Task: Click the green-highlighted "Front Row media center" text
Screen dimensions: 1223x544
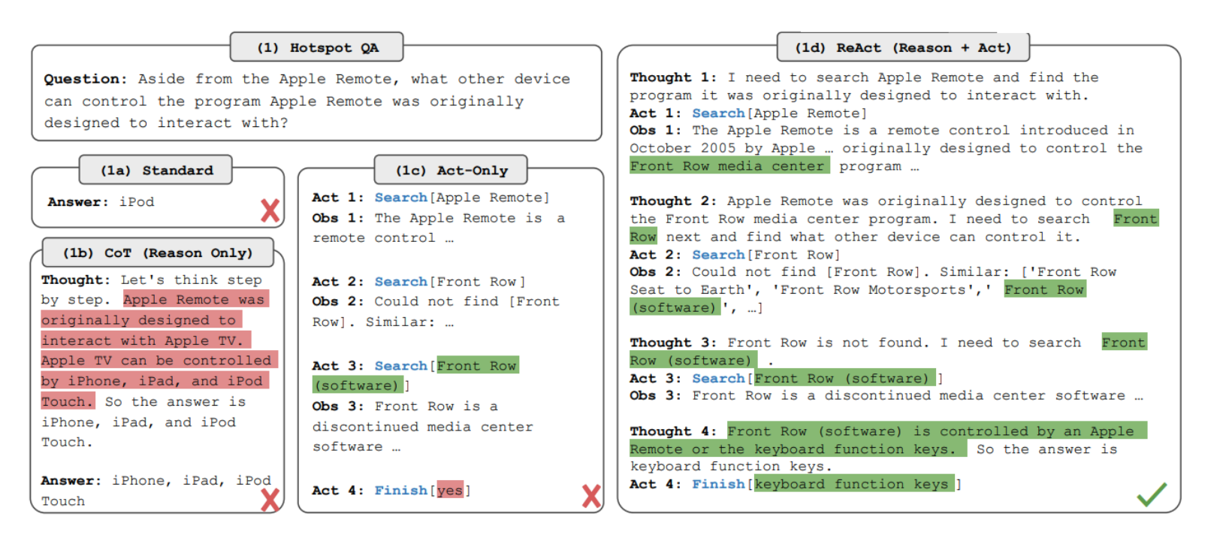Action: tap(729, 166)
